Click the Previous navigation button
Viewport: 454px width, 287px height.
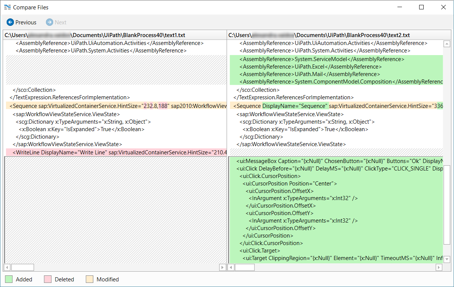[x=21, y=22]
